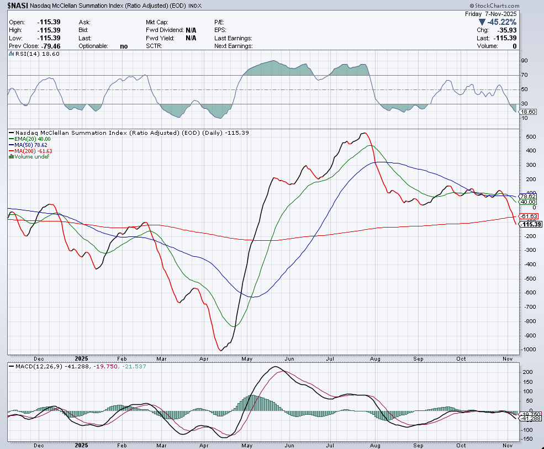Click the High value -115.39
The image size is (544, 449).
coord(49,30)
